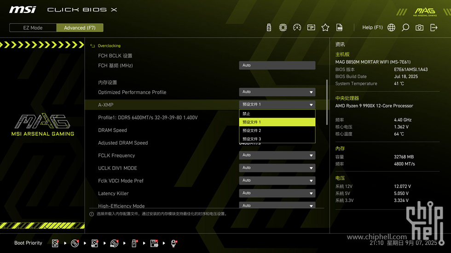Click memory frequency 4800 MT/s
This screenshot has height=253, width=451.
(x=405, y=164)
